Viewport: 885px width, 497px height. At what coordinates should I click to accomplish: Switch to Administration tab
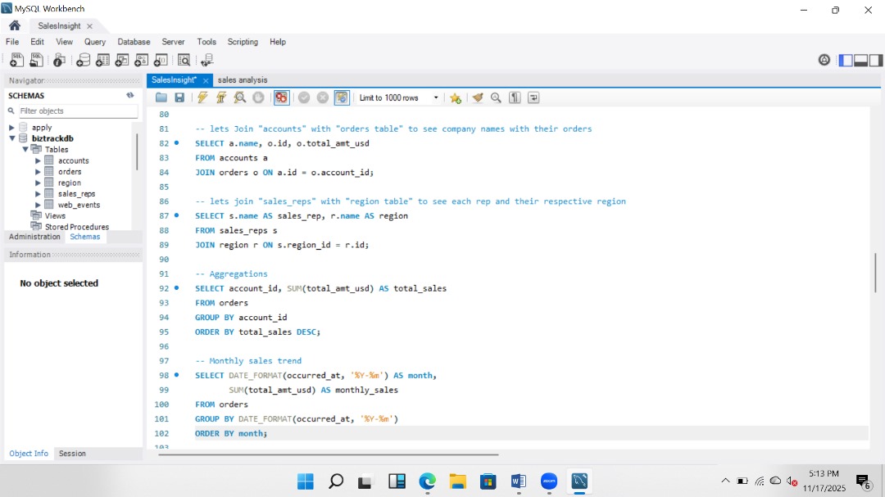point(34,237)
